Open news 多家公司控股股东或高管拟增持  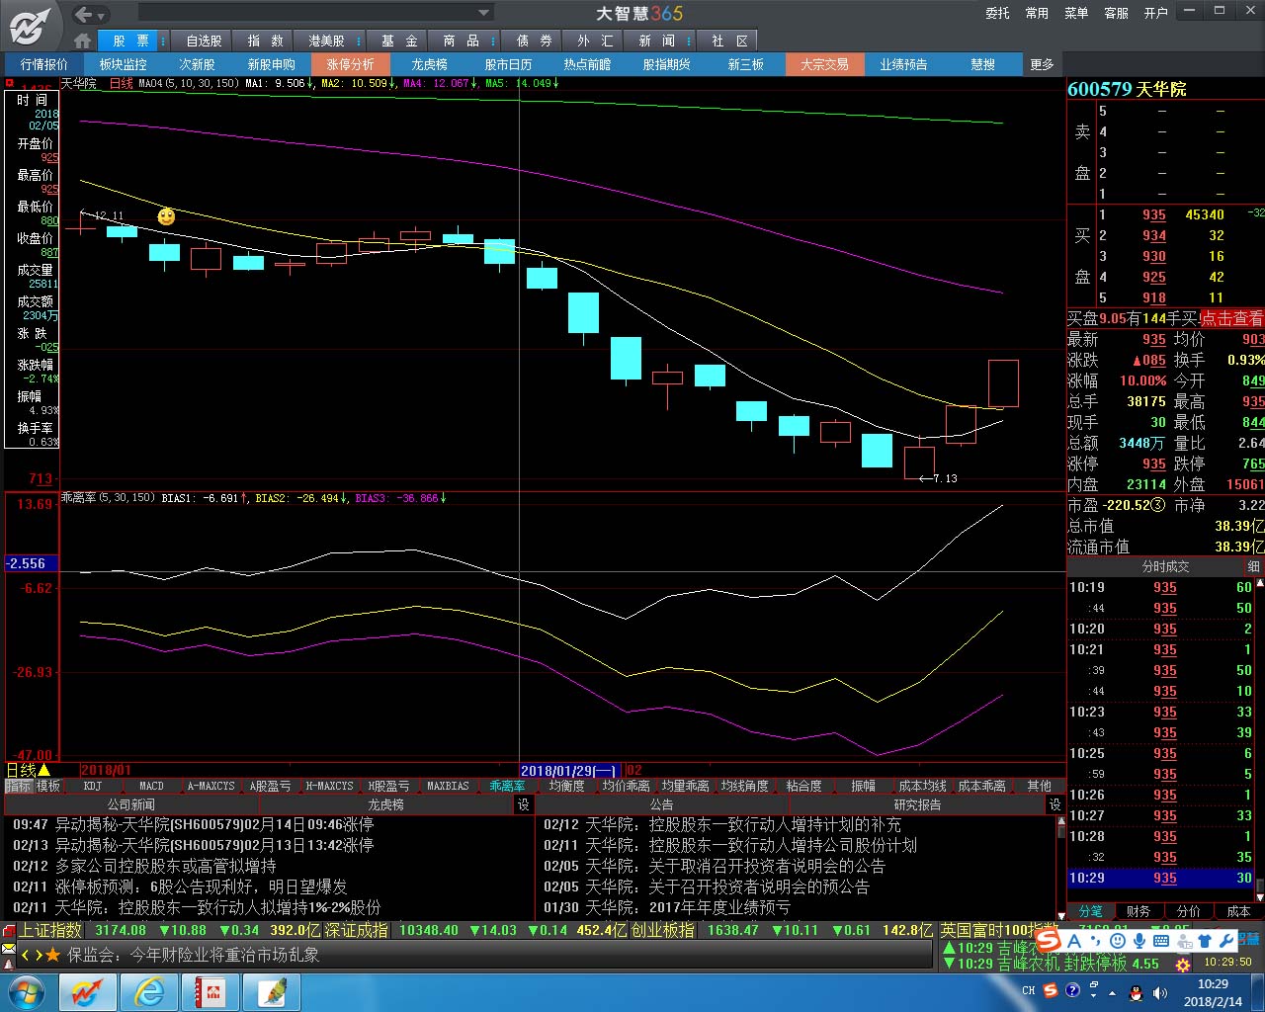point(166,866)
